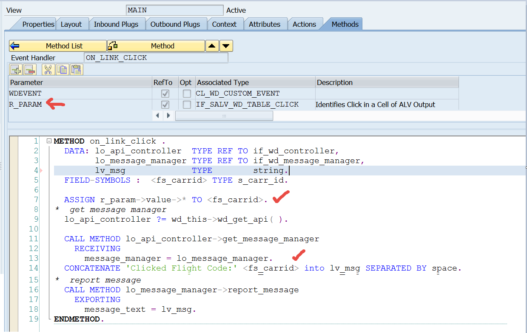The image size is (527, 333).
Task: Toggle Opt checkbox for R_PARAM
Action: tap(186, 104)
